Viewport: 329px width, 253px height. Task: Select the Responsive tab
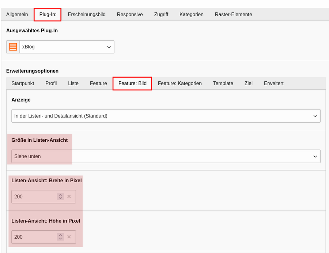pyautogui.click(x=130, y=15)
